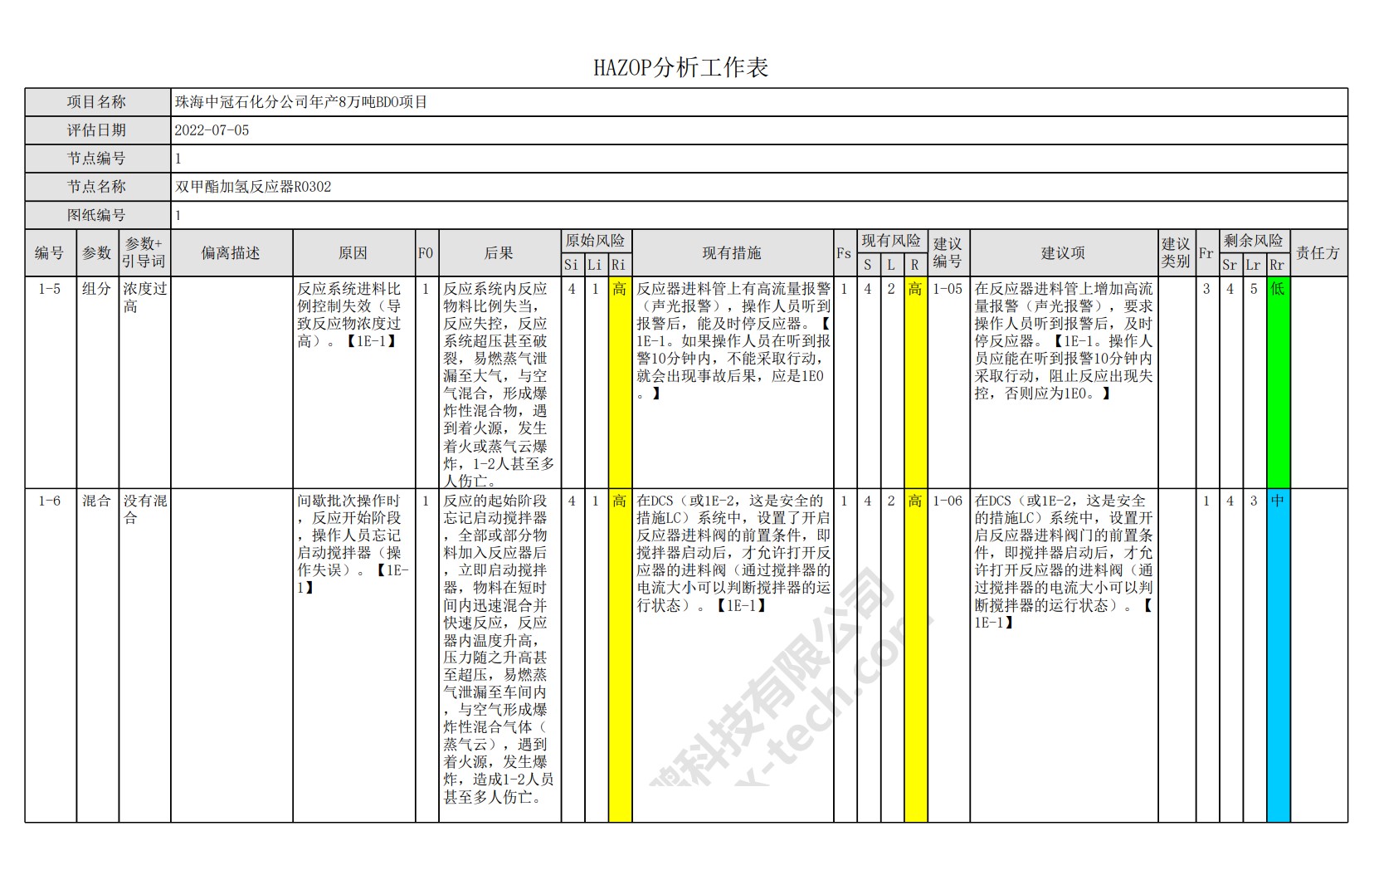Click the Li sub-column header
Viewport: 1374px width, 875px height.
[x=595, y=266]
